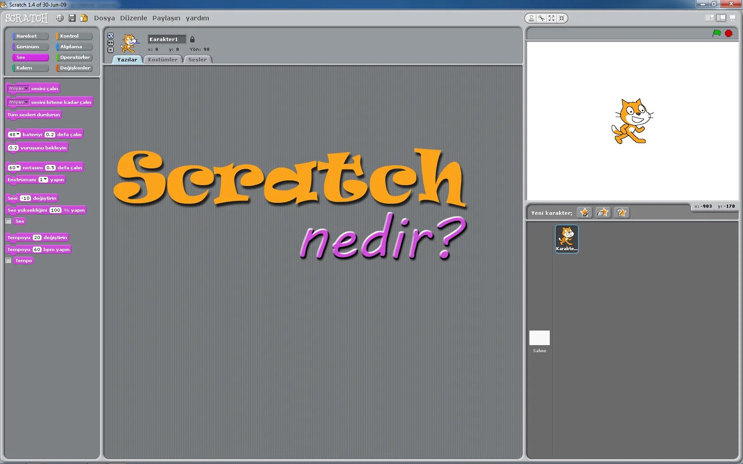Image resolution: width=743 pixels, height=464 pixels.
Task: Click the 'Tüm sesleri durdurun' block
Action: (34, 115)
